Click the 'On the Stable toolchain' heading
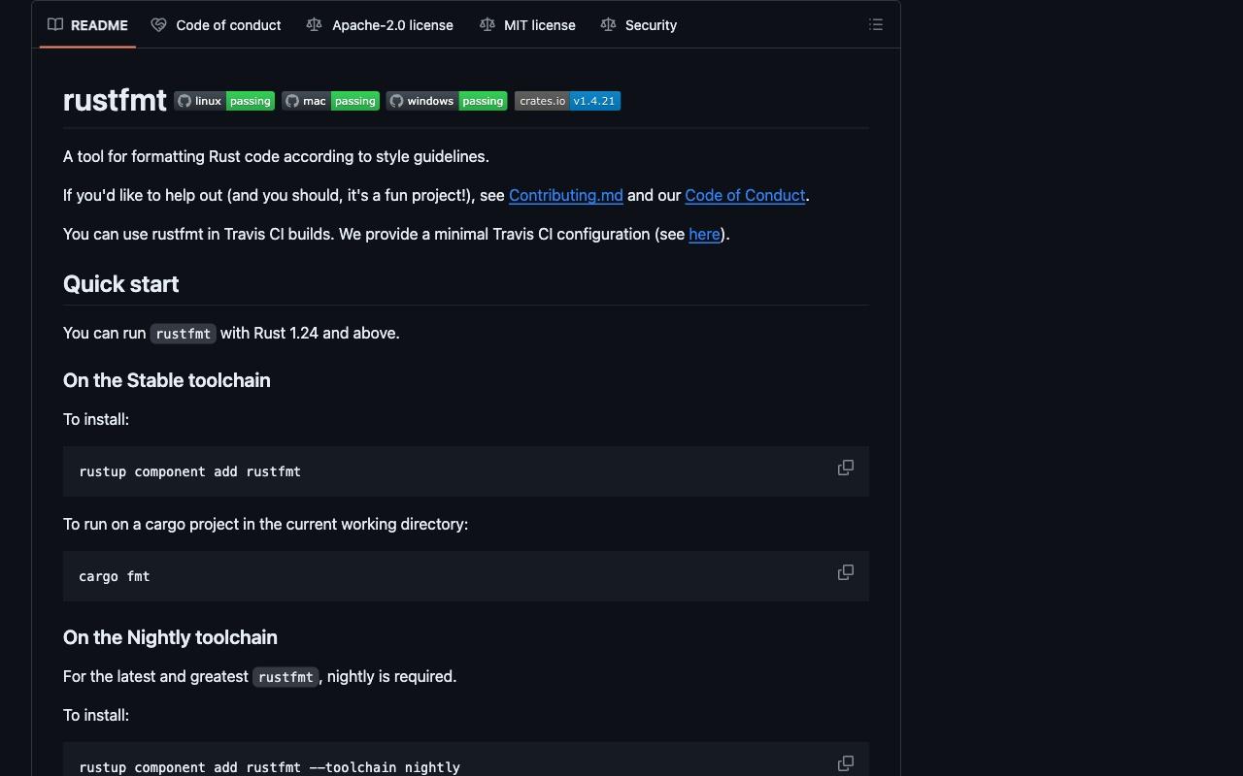This screenshot has width=1243, height=776. [x=167, y=380]
